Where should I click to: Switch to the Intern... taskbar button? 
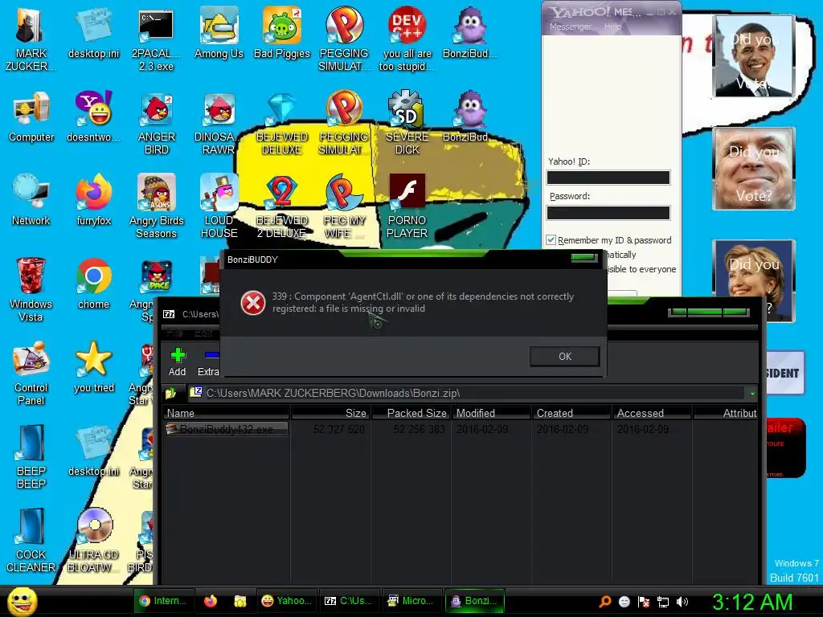162,601
